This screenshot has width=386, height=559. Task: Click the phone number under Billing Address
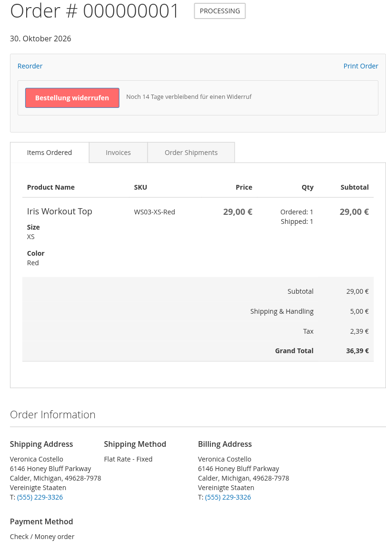[228, 497]
